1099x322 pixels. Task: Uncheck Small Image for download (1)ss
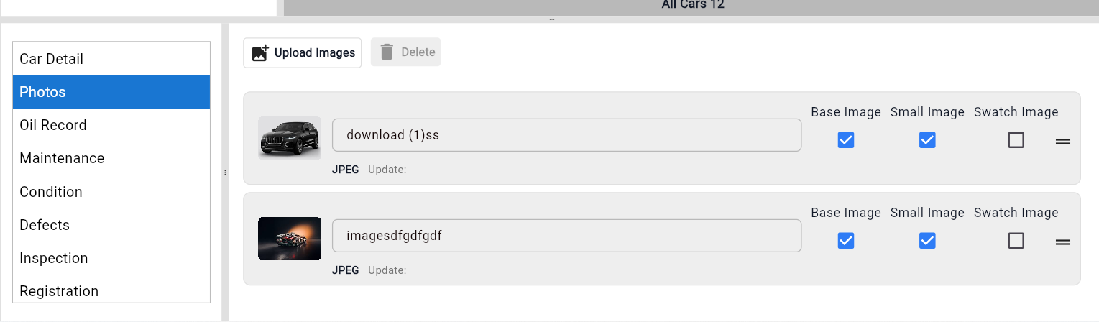coord(927,140)
